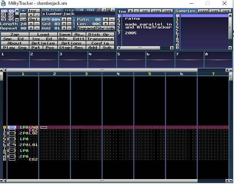This screenshot has height=185, width=234.
Task: Decrease the Patn. number with minus
Action: 112,20
